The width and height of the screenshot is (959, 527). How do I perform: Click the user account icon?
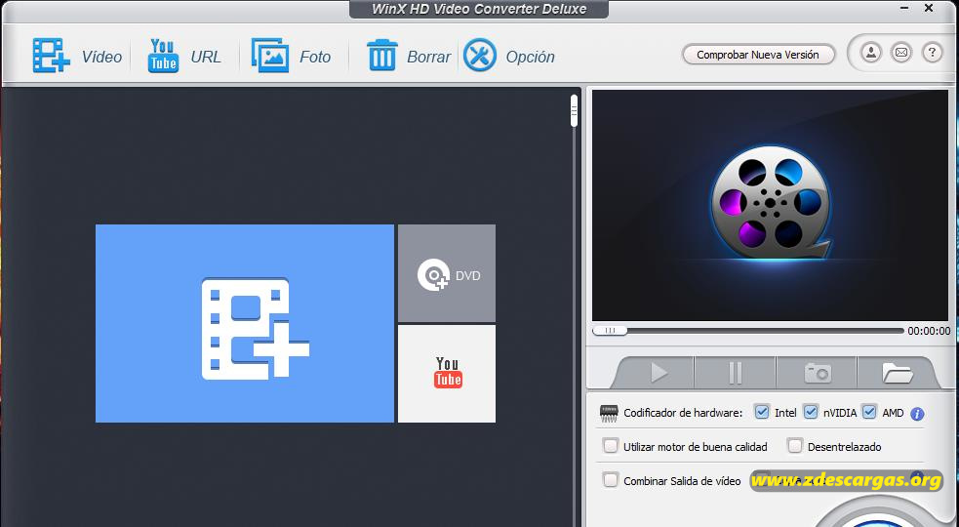pos(871,53)
